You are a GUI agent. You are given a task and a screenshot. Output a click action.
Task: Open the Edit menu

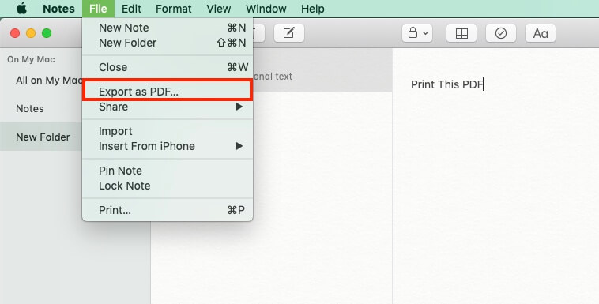click(131, 9)
